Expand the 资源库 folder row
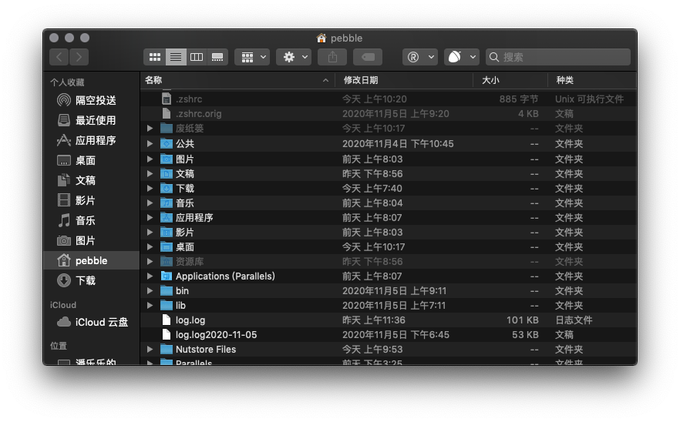Image resolution: width=680 pixels, height=422 pixels. pyautogui.click(x=150, y=262)
